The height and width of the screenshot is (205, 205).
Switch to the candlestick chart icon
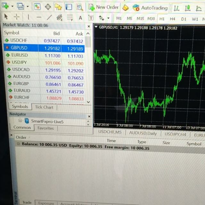(187, 8)
